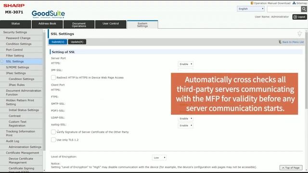Open Port Control in the sidebar
The image size is (308, 173).
point(21,50)
